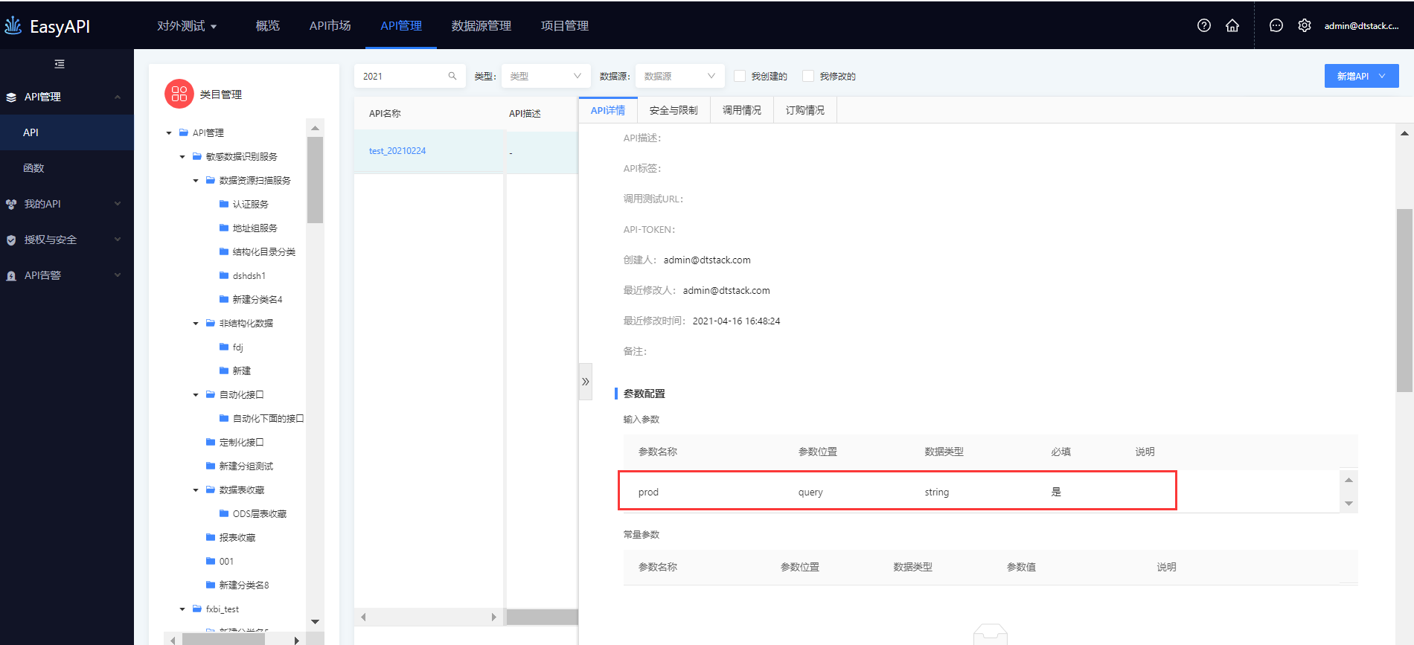Image resolution: width=1414 pixels, height=645 pixels.
Task: Open the help question mark icon
Action: coord(1204,25)
